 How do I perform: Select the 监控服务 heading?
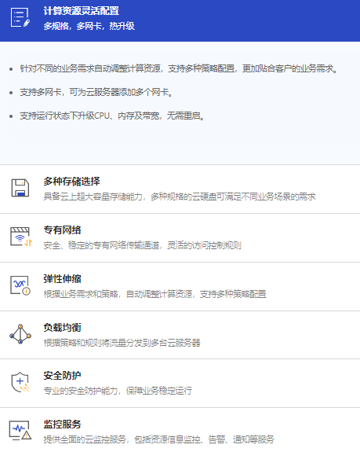(x=62, y=424)
